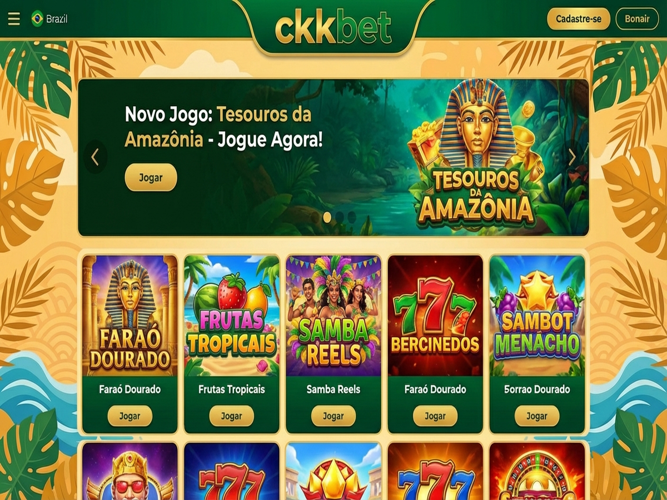Open the 777 Bercinedos game thumbnail
667x500 pixels.
pos(435,316)
